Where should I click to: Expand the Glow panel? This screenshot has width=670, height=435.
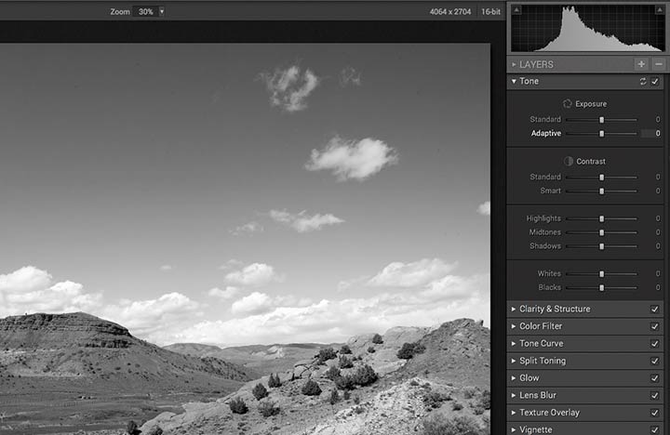pos(514,377)
